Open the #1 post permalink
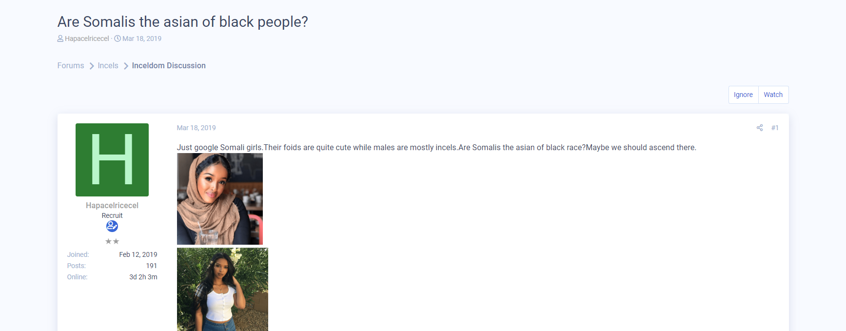The width and height of the screenshot is (846, 331). [x=775, y=128]
